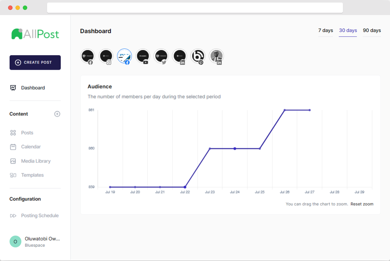Click the Create Post button
Image resolution: width=390 pixels, height=261 pixels.
[x=35, y=62]
